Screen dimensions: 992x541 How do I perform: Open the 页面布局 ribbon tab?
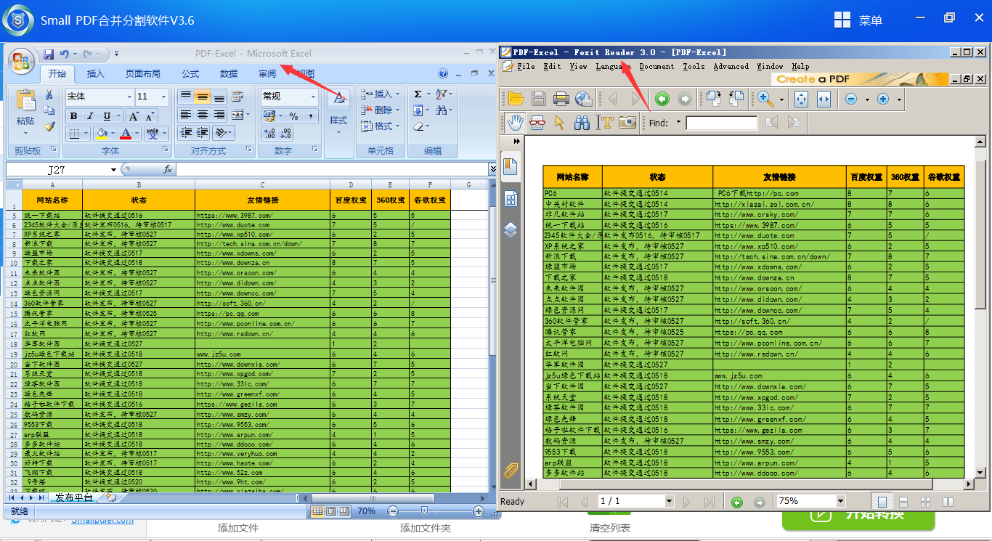click(142, 73)
